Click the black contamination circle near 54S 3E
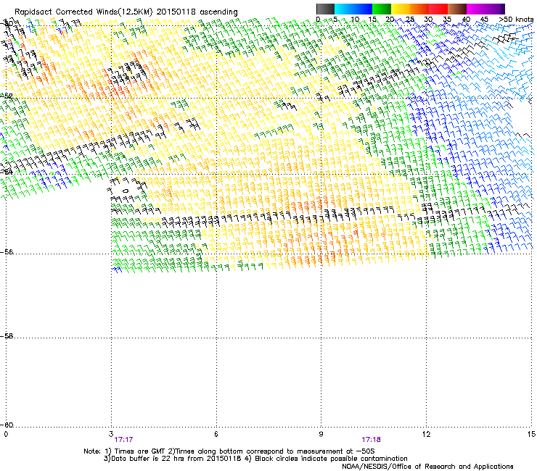Viewport: 537px width, 471px height. (x=126, y=191)
